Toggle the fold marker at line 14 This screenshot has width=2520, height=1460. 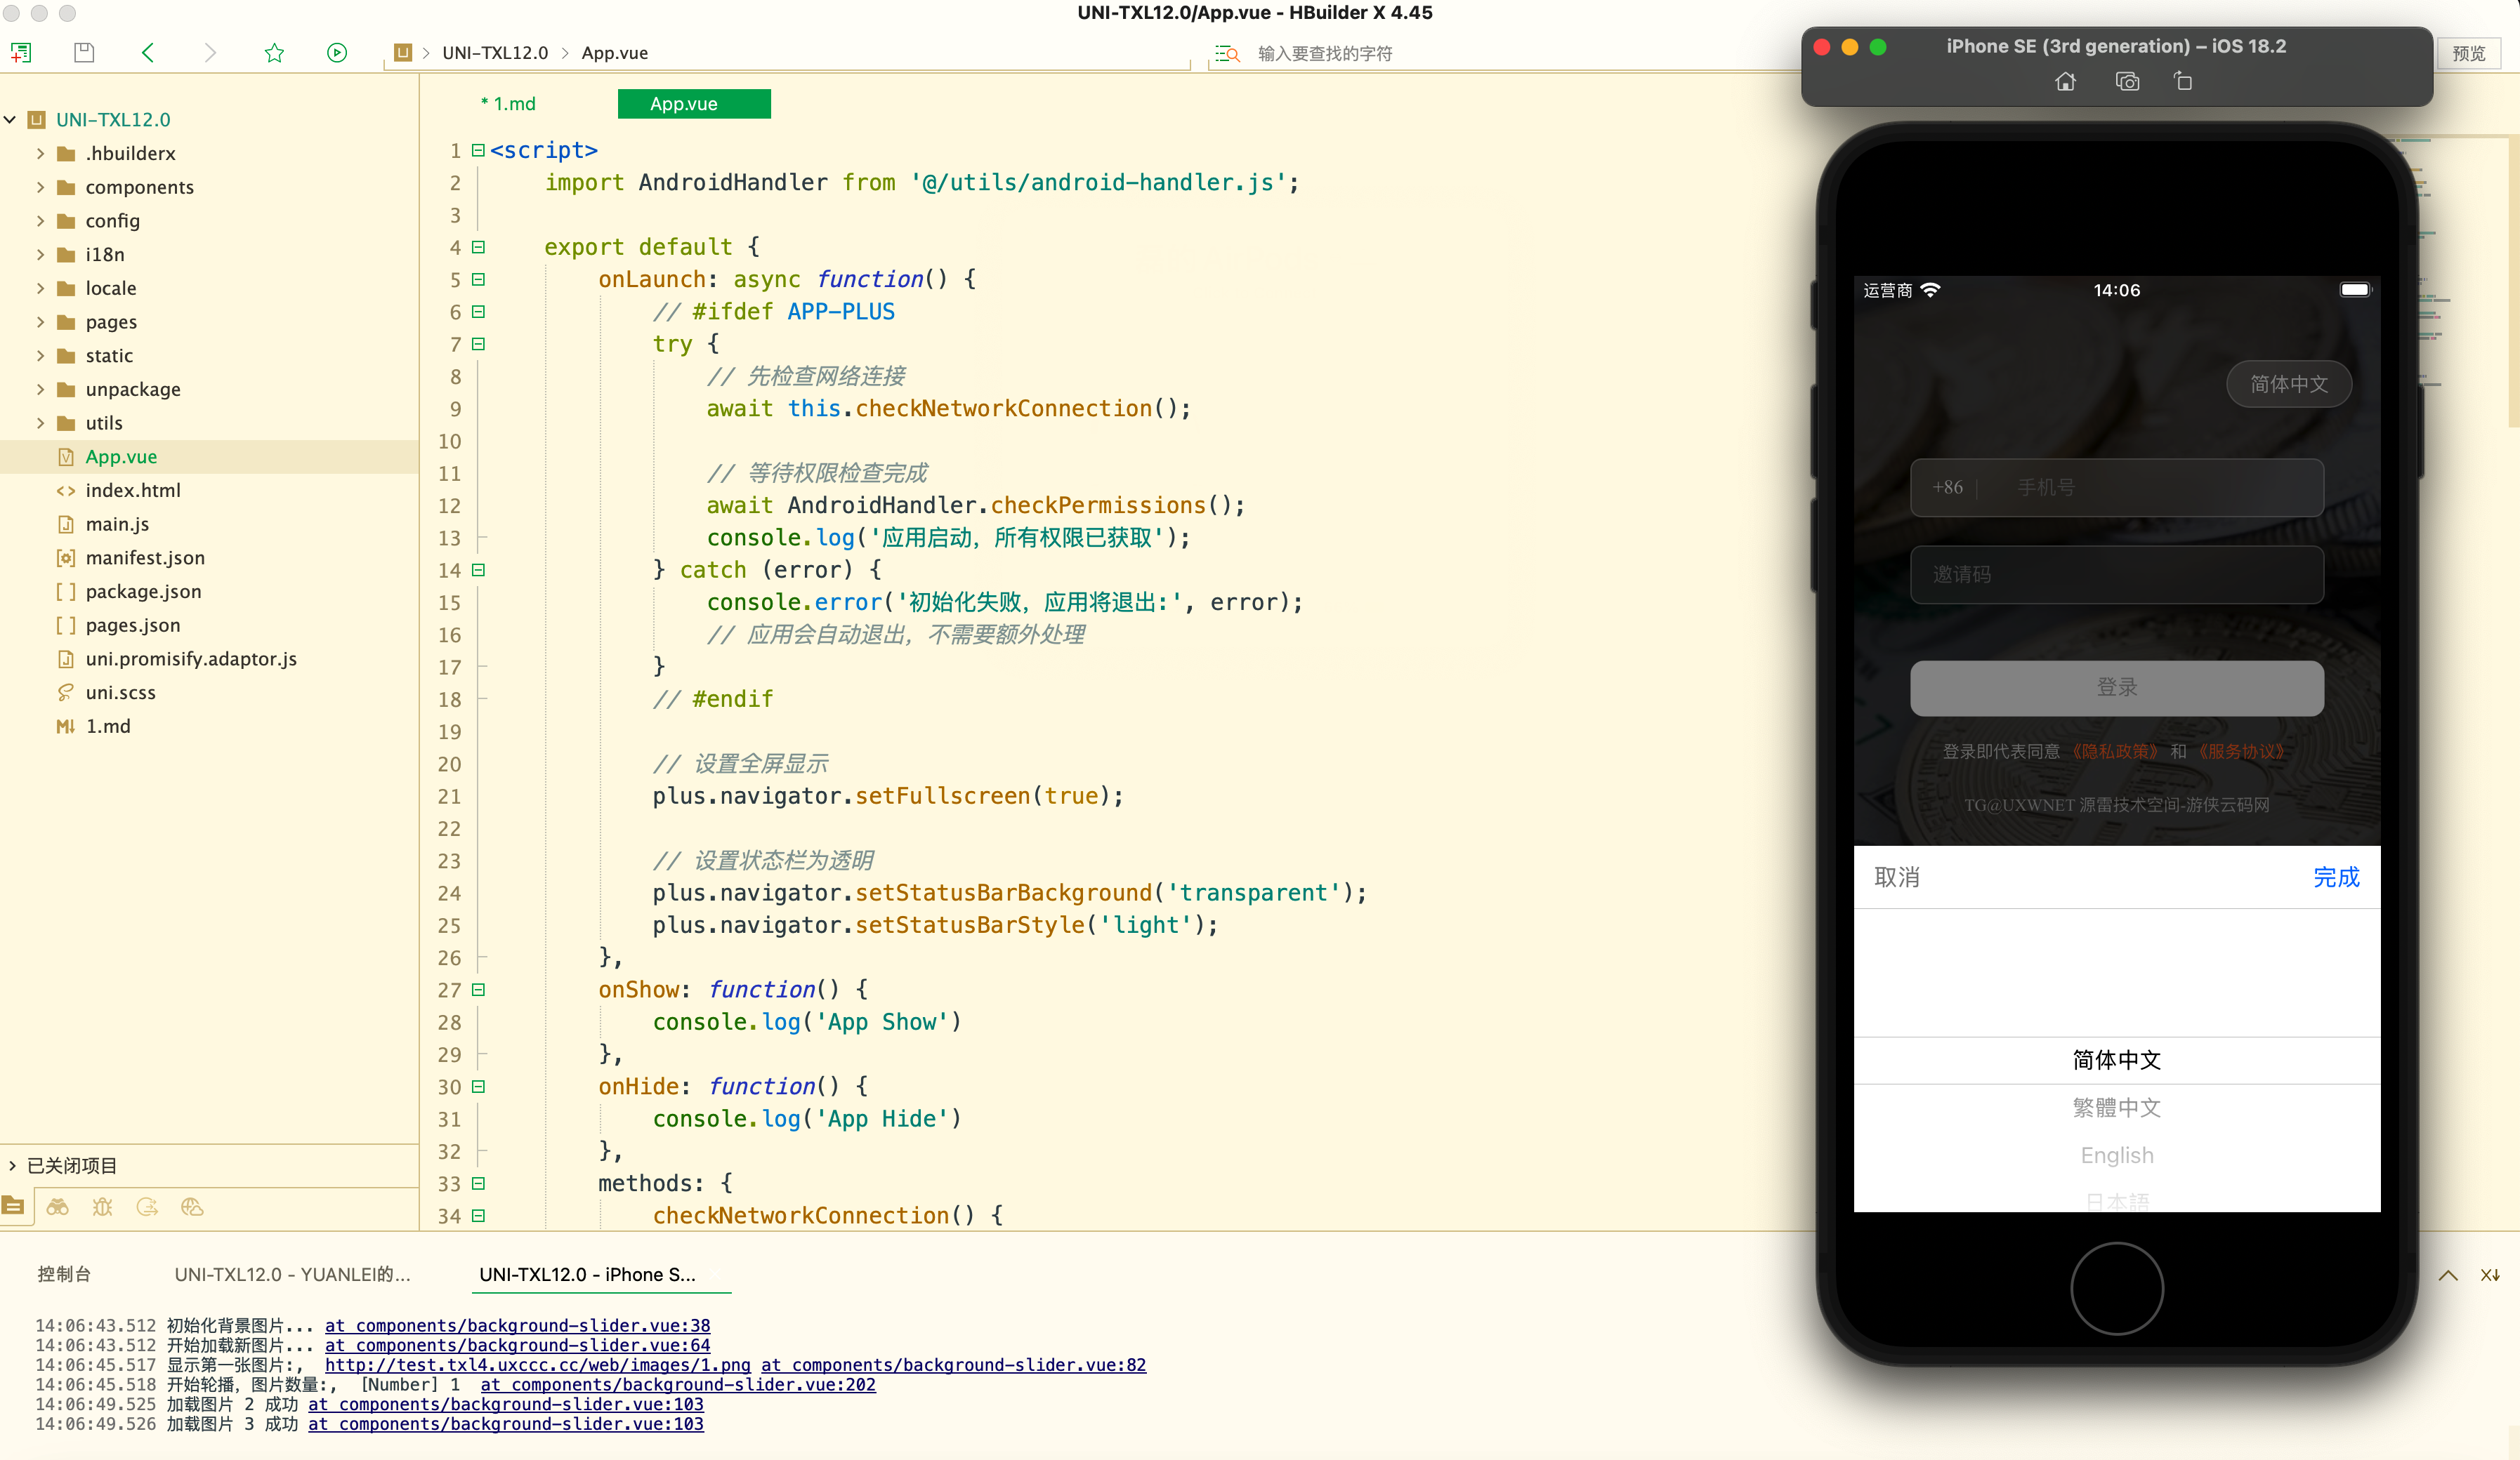pos(478,569)
